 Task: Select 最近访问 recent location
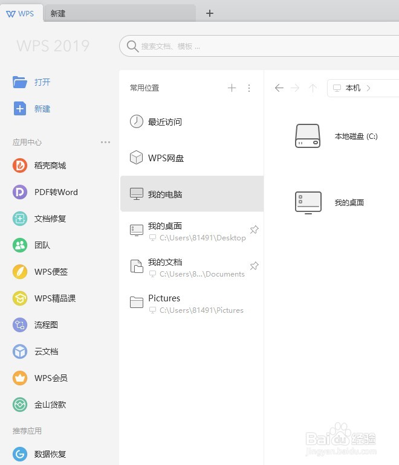(192, 121)
